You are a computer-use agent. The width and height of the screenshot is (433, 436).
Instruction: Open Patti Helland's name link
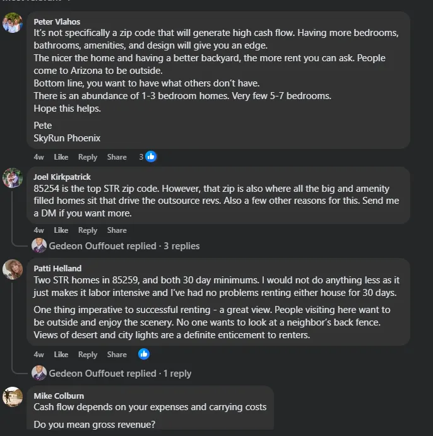(57, 268)
